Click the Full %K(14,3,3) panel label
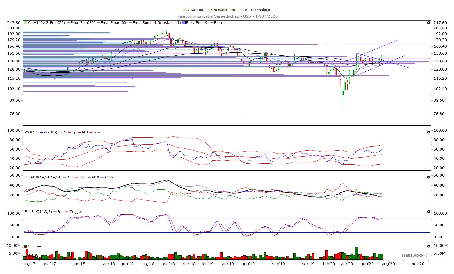Image resolution: width=454 pixels, height=274 pixels. [x=38, y=212]
